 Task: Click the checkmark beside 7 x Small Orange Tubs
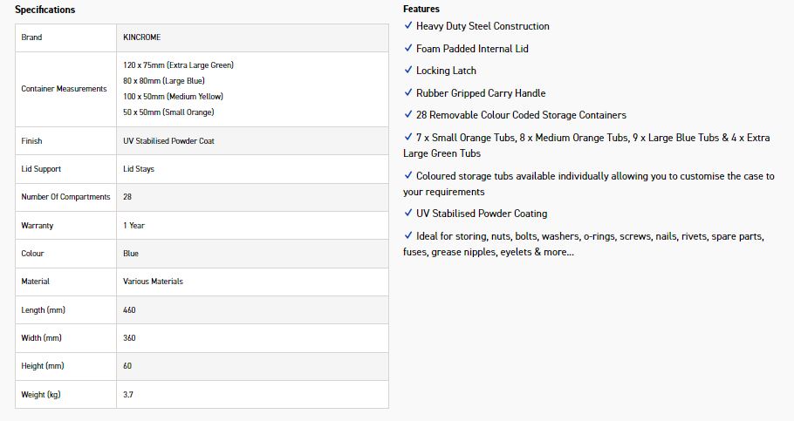coord(408,137)
